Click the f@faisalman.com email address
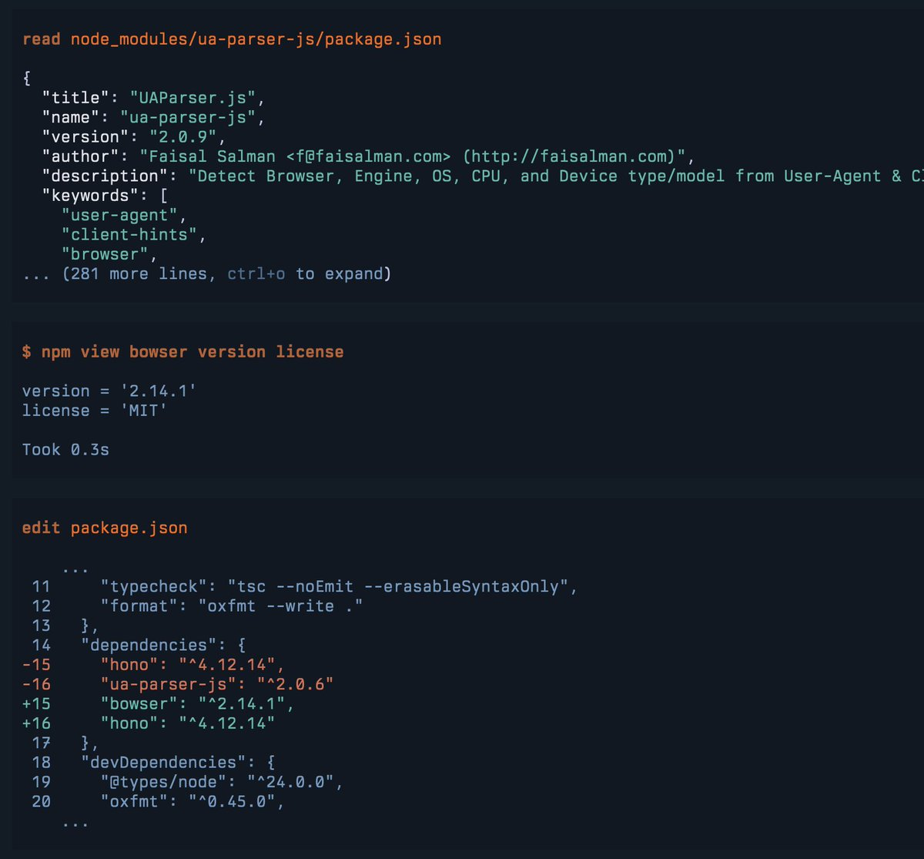 tap(373, 156)
